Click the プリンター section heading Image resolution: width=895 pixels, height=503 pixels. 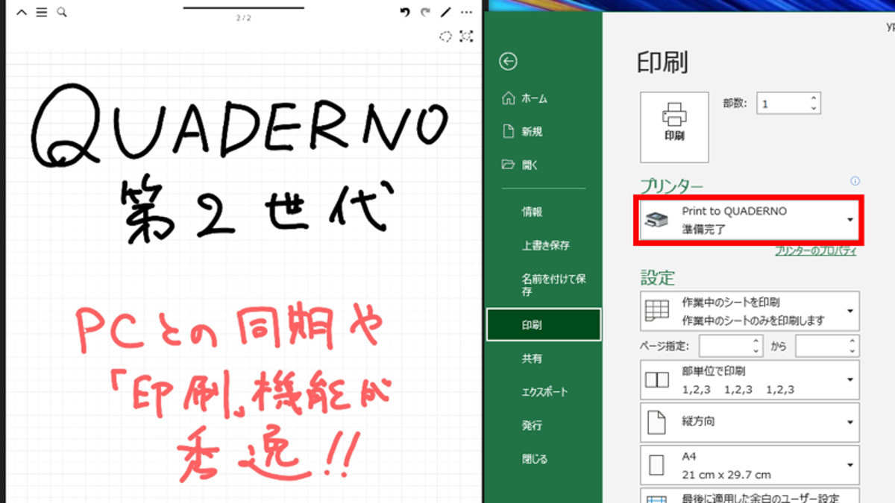[671, 186]
